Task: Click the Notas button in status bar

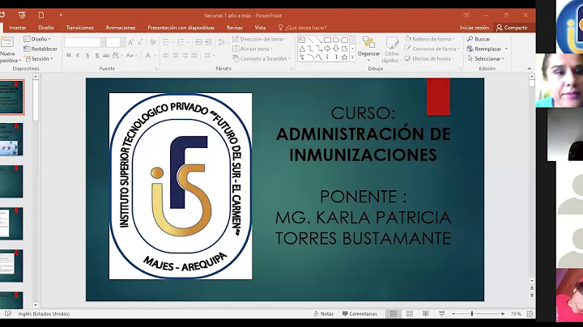Action: pyautogui.click(x=323, y=314)
